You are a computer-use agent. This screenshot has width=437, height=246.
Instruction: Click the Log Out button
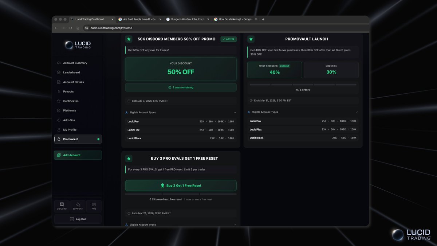pos(78,219)
